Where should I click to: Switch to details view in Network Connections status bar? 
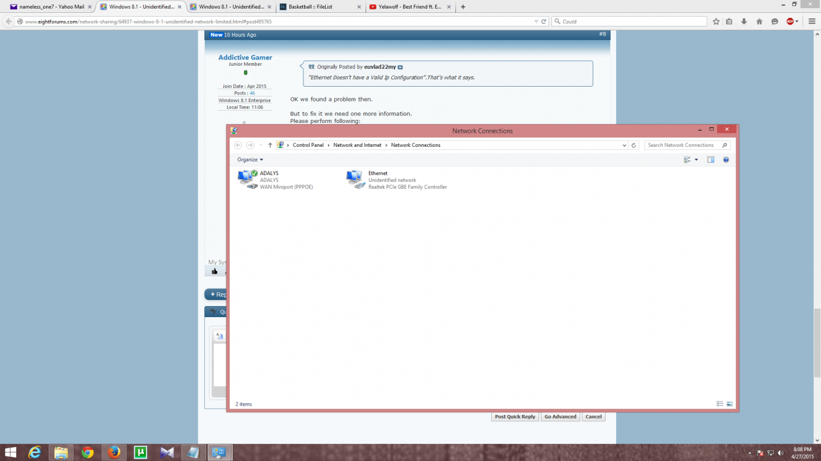tap(720, 404)
